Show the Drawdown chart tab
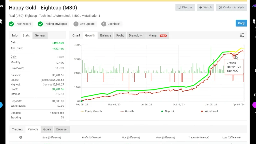 [x=136, y=35]
